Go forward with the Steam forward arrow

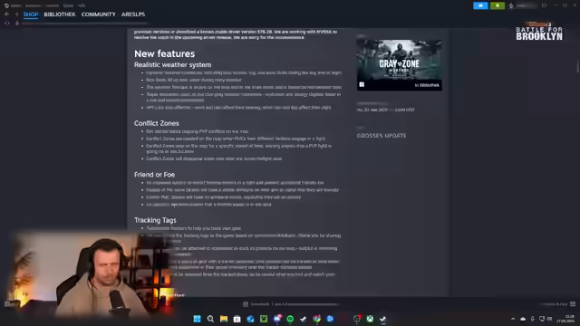point(16,14)
